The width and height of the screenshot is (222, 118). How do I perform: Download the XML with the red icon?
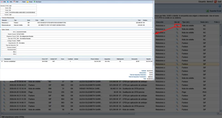point(3,2)
